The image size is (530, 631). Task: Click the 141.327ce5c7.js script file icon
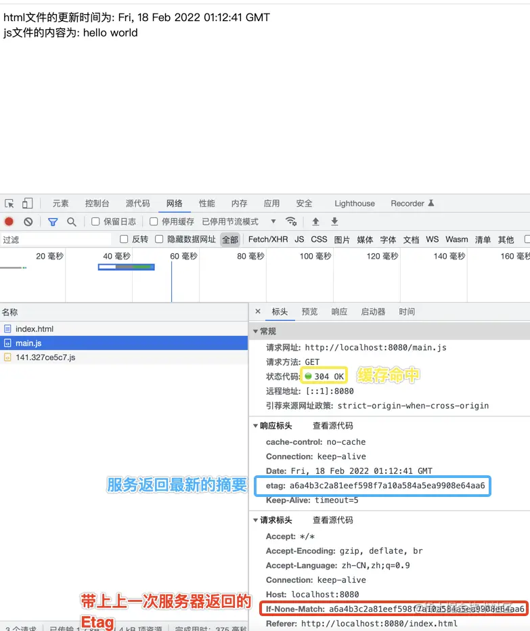pyautogui.click(x=7, y=357)
